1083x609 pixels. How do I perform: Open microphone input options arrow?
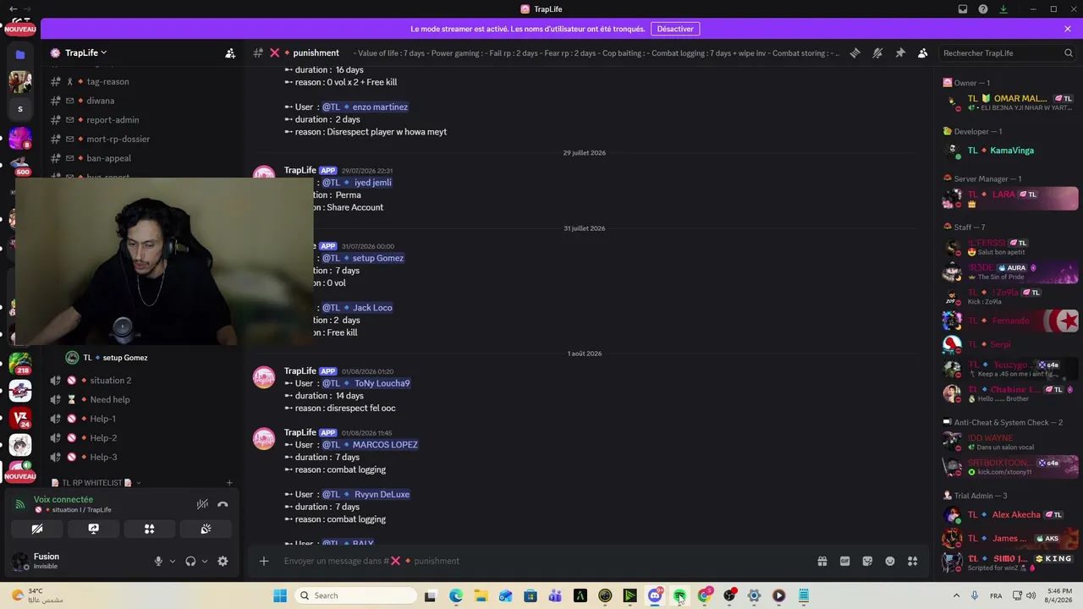pos(172,561)
